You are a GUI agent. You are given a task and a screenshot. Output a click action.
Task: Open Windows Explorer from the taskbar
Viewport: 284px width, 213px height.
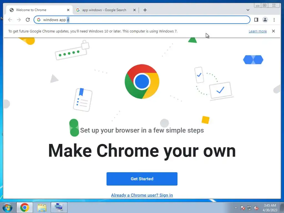[x=42, y=207]
